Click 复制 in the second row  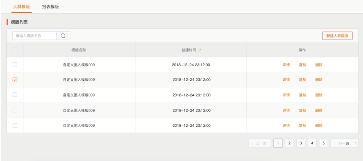[x=302, y=80]
